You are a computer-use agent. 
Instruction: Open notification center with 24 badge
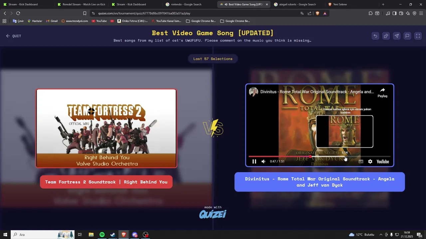(419, 235)
